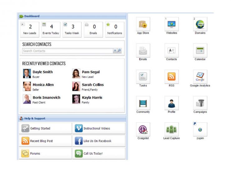The image size is (231, 173).
Task: Open the Google Analytics icon
Action: [200, 77]
